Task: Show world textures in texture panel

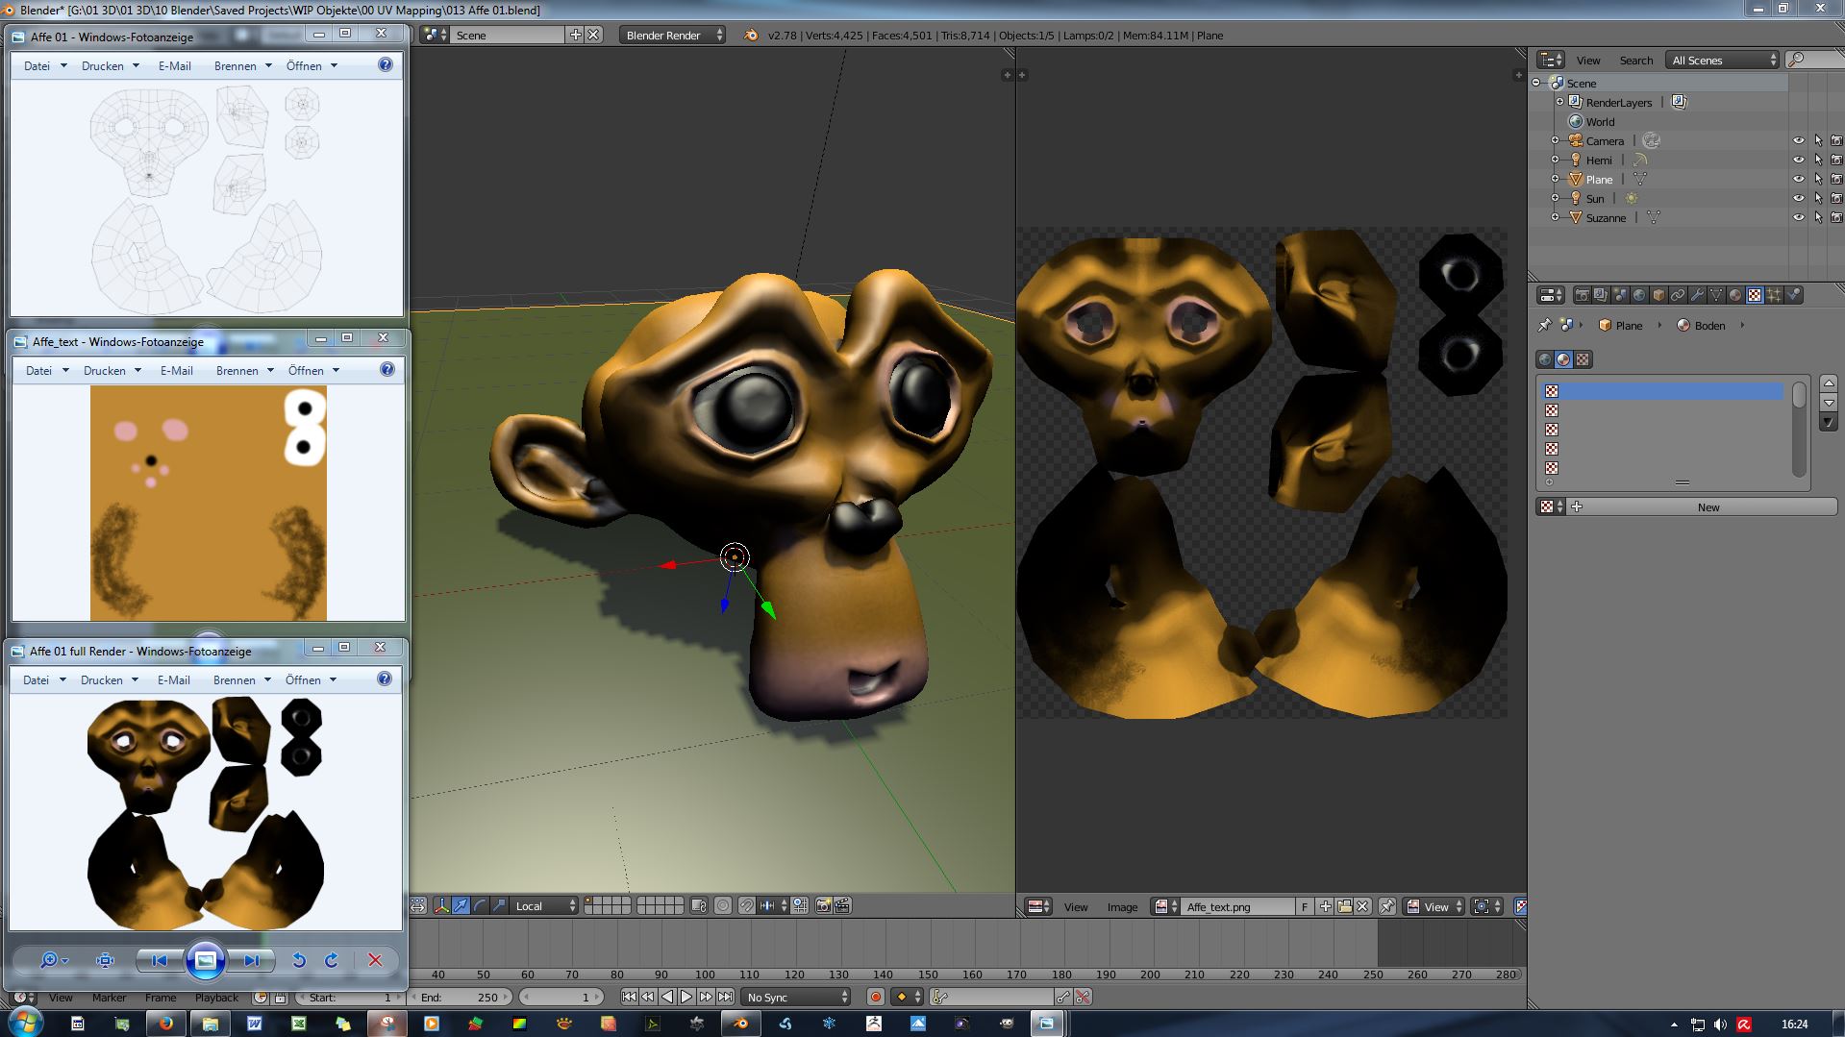Action: 1545,359
